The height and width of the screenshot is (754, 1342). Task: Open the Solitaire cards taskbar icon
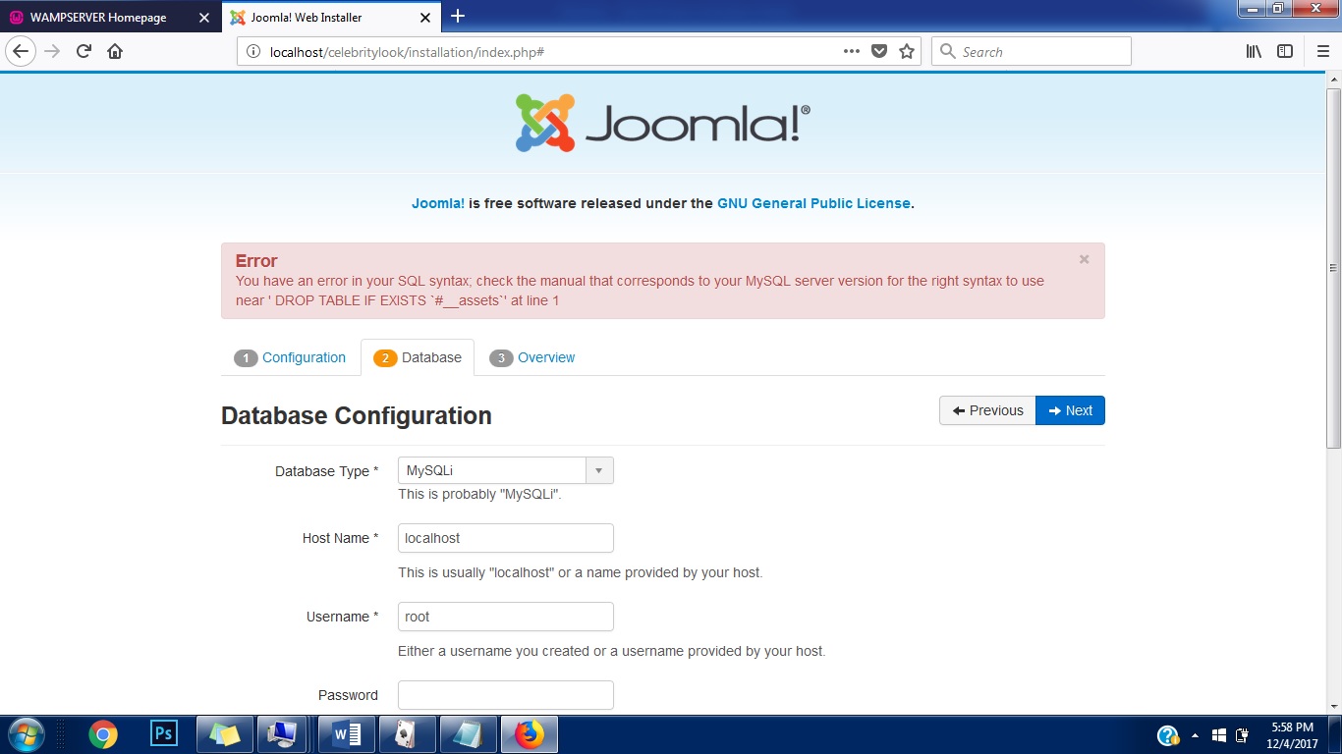coord(408,734)
